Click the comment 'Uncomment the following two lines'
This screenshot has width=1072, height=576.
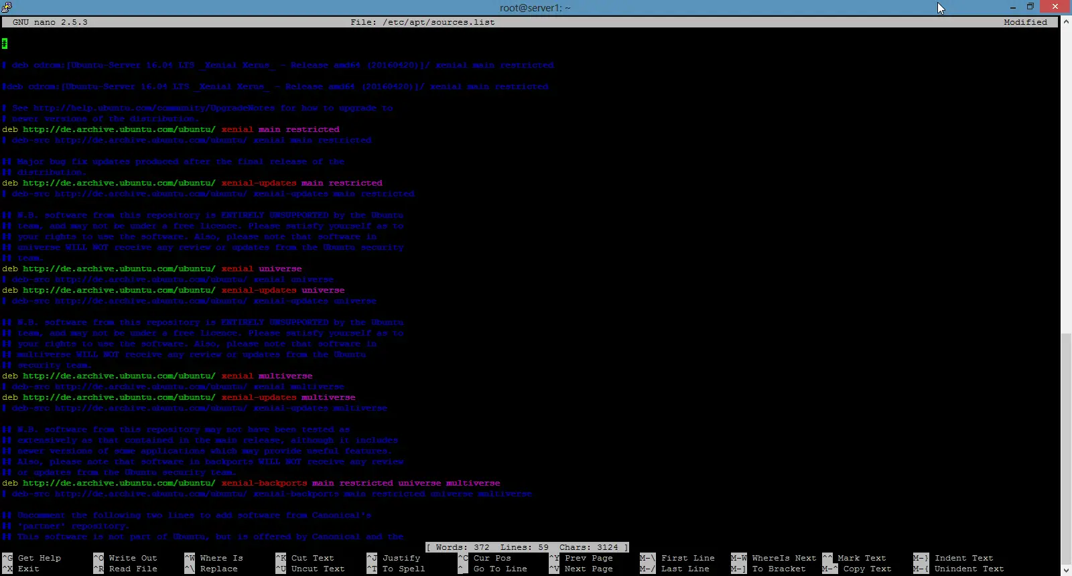point(187,515)
